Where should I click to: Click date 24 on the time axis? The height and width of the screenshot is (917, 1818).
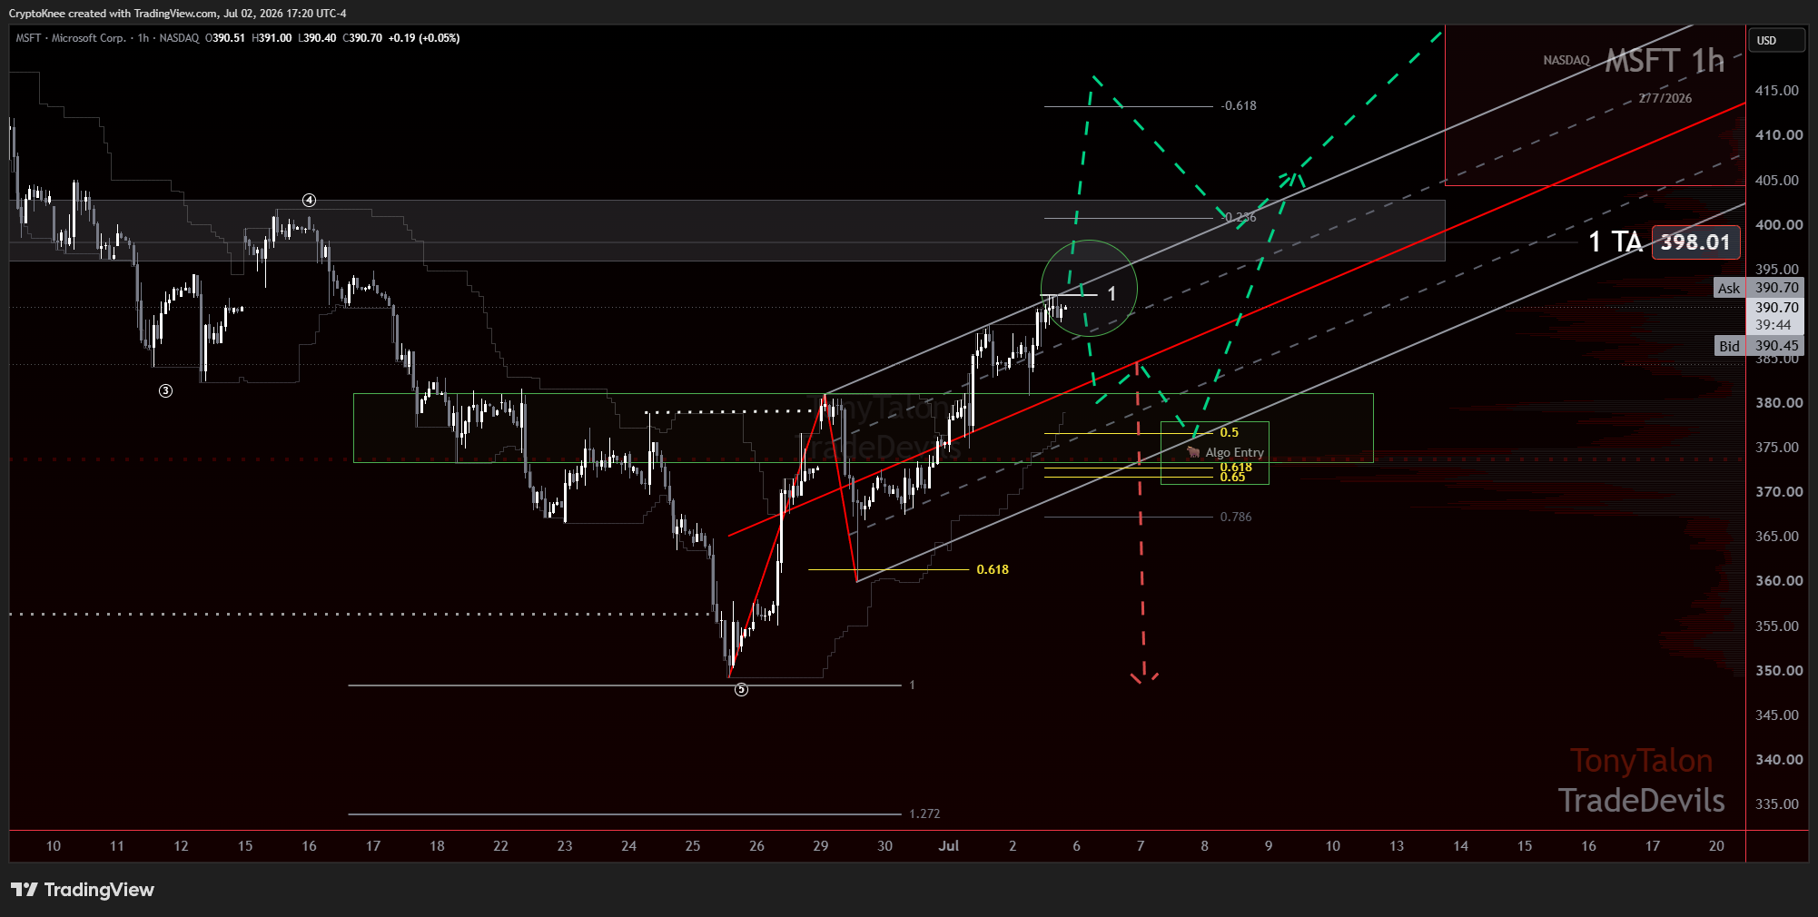pyautogui.click(x=628, y=846)
